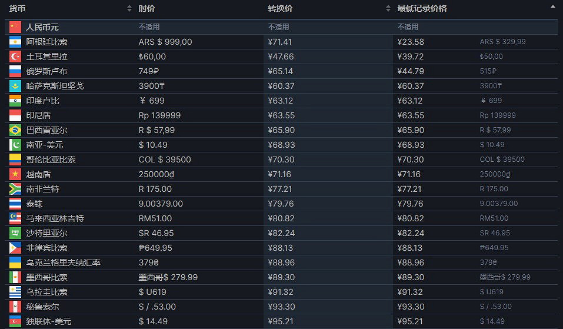Select the South Africa flag icon

pos(15,189)
